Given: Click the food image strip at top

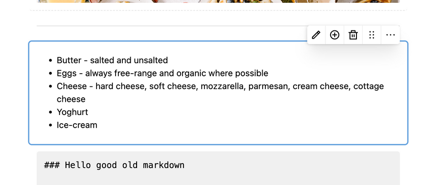Looking at the screenshot, I should click(218, 1).
